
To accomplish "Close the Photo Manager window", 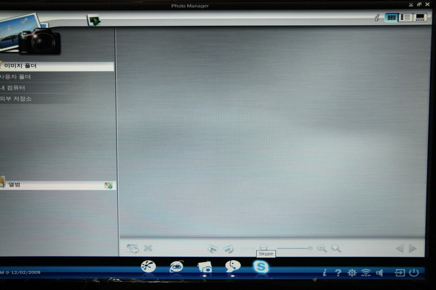I will pos(427,5).
